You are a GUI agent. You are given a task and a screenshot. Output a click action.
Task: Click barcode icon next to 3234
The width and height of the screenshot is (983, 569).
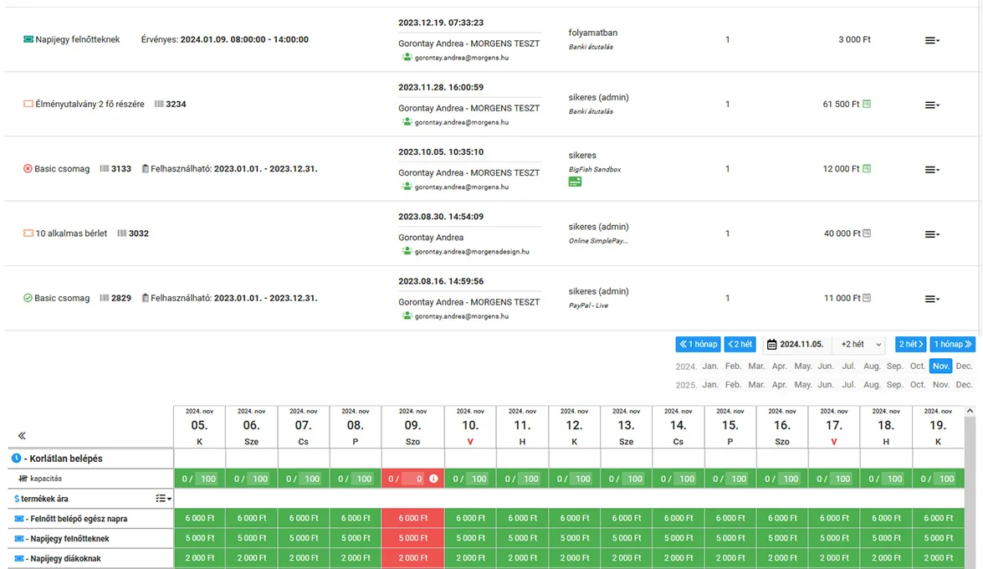[x=159, y=104]
